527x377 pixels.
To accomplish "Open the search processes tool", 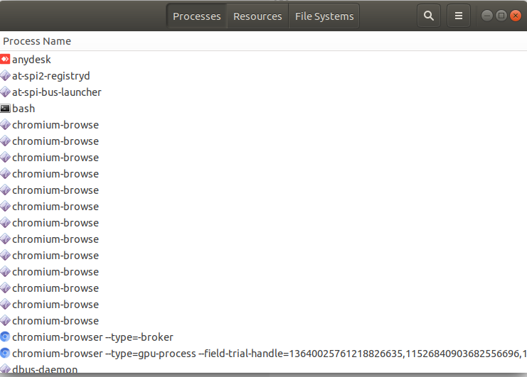I will coord(429,16).
